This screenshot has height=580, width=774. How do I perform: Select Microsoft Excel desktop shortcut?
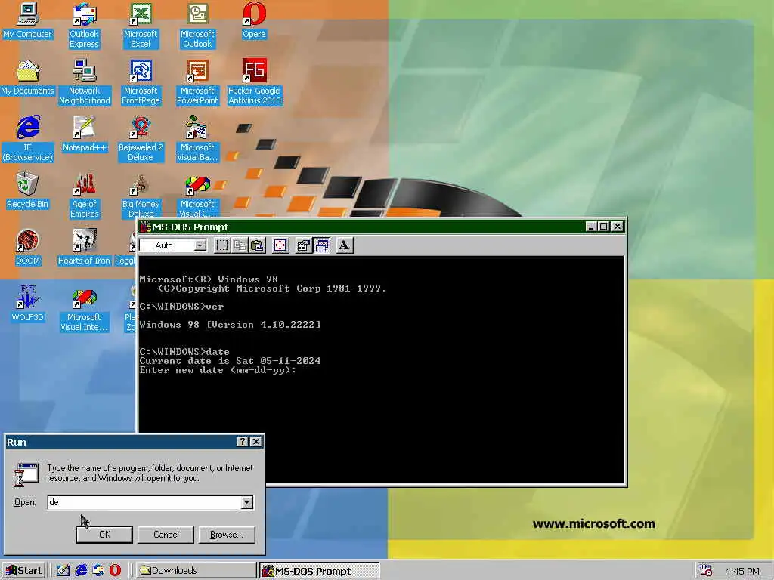click(x=141, y=26)
